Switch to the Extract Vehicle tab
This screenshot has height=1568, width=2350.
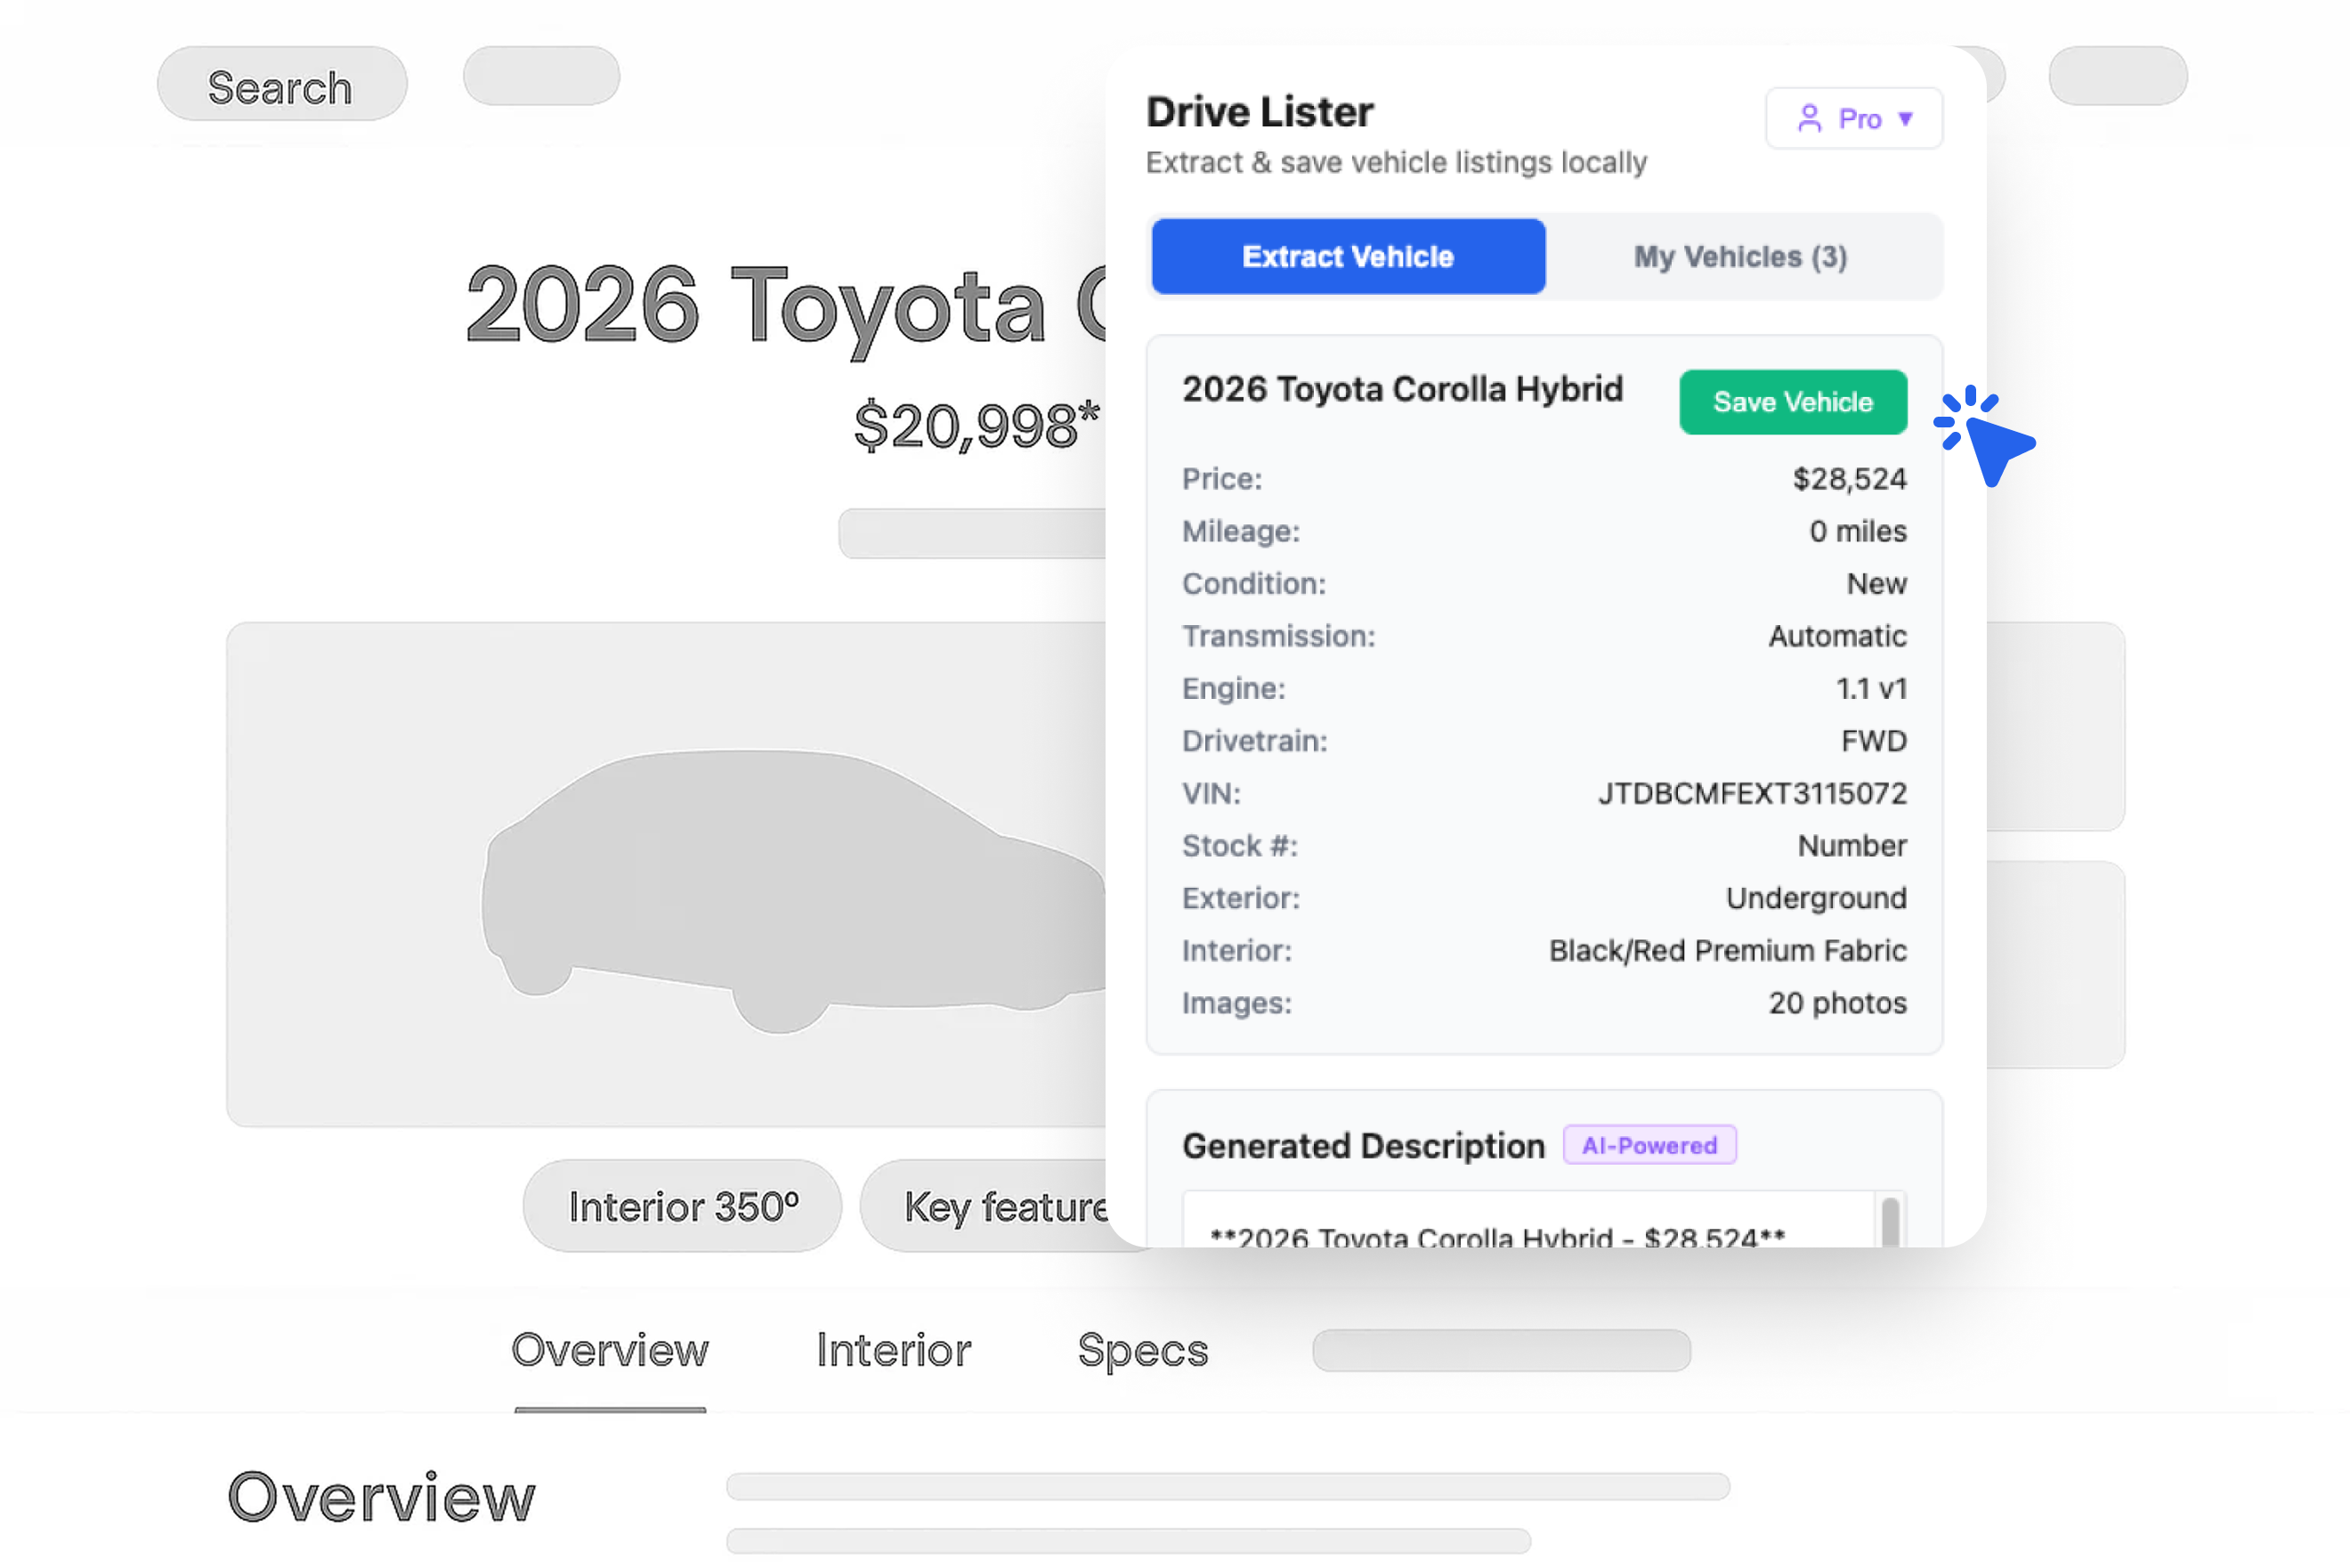(1348, 257)
